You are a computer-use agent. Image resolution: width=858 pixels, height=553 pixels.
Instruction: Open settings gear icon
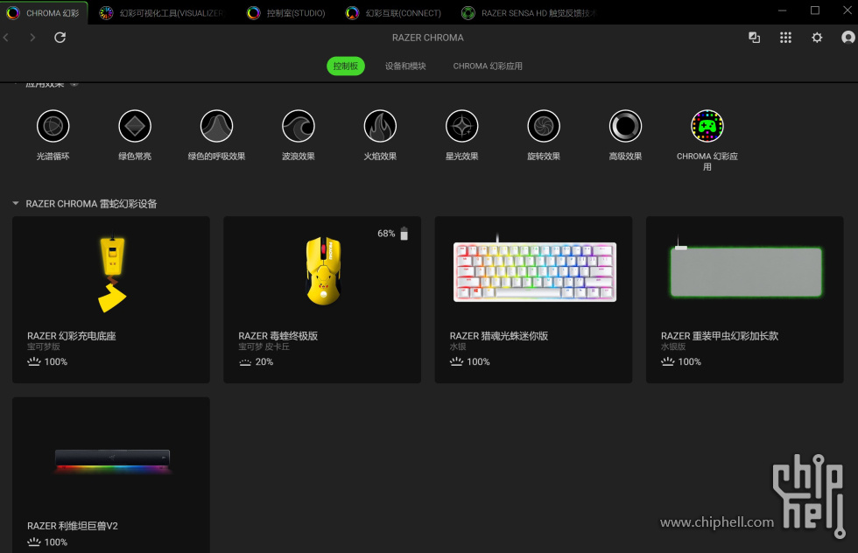pyautogui.click(x=817, y=38)
